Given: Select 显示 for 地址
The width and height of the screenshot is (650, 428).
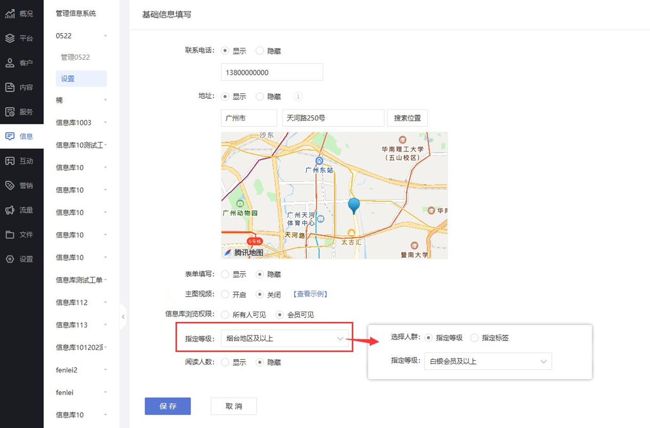Looking at the screenshot, I should pos(225,97).
